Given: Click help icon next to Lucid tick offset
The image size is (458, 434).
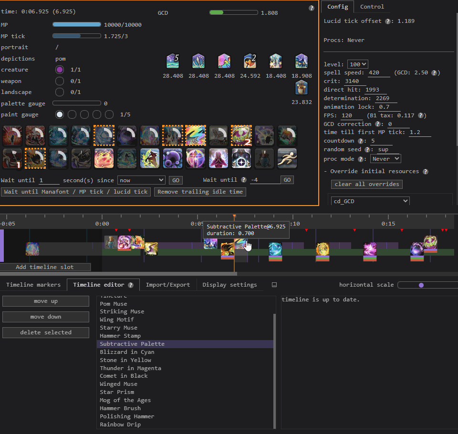Looking at the screenshot, I should [x=388, y=21].
